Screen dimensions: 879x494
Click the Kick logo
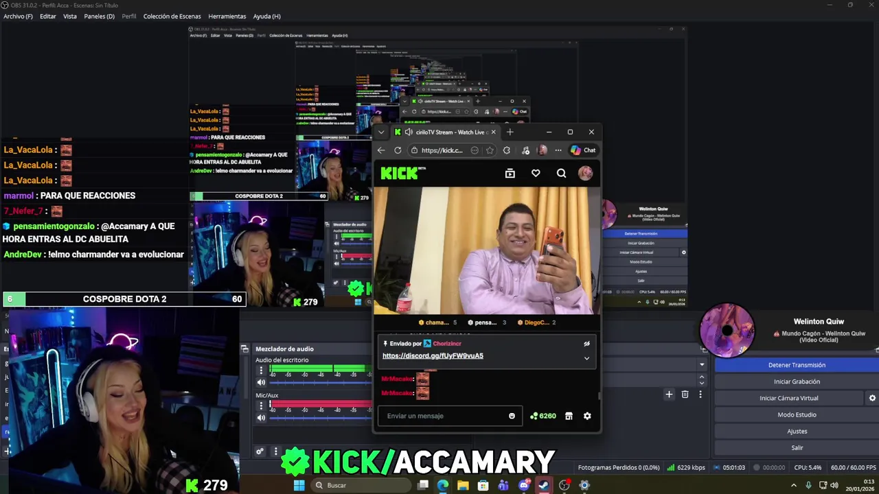[403, 174]
